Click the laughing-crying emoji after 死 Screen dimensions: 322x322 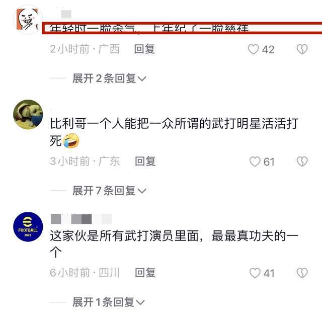(x=71, y=141)
